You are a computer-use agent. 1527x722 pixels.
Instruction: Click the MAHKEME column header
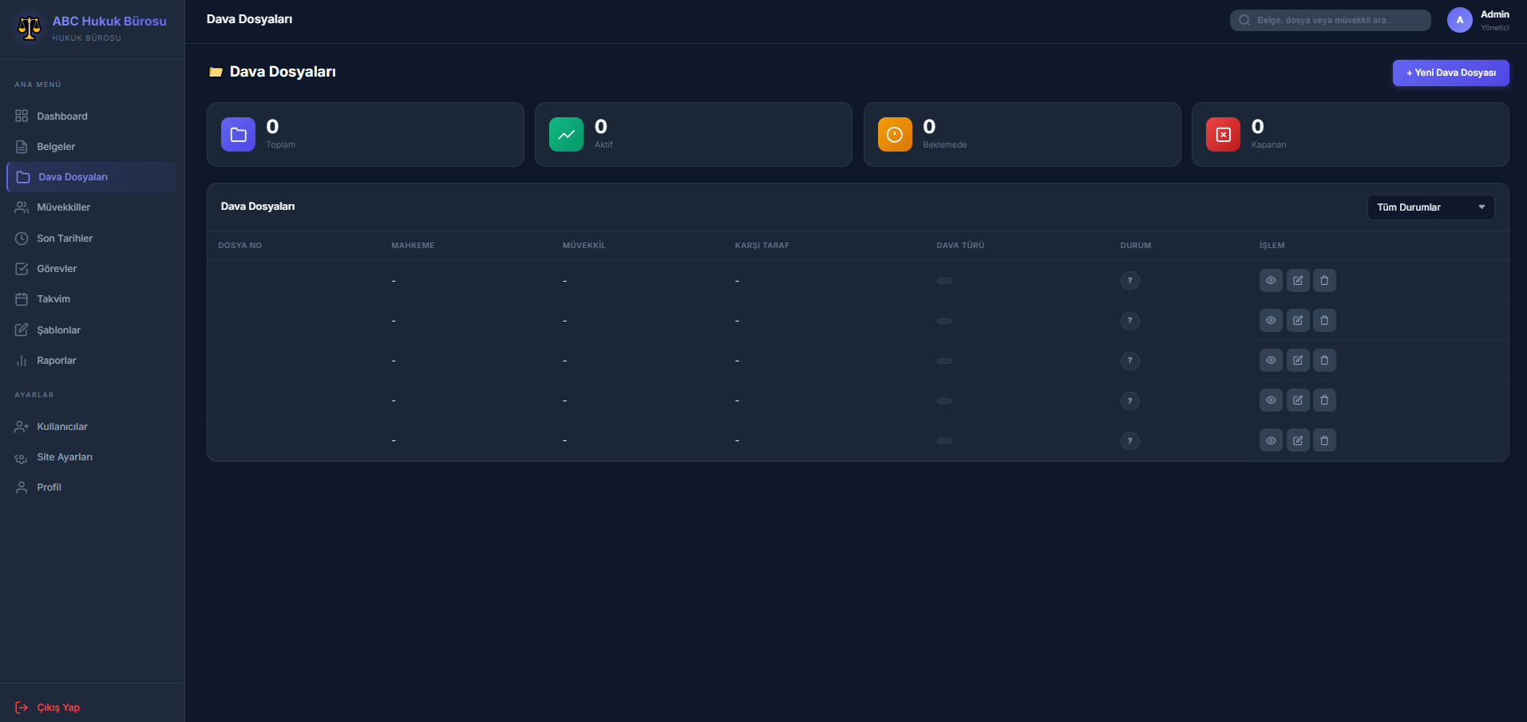click(x=413, y=246)
